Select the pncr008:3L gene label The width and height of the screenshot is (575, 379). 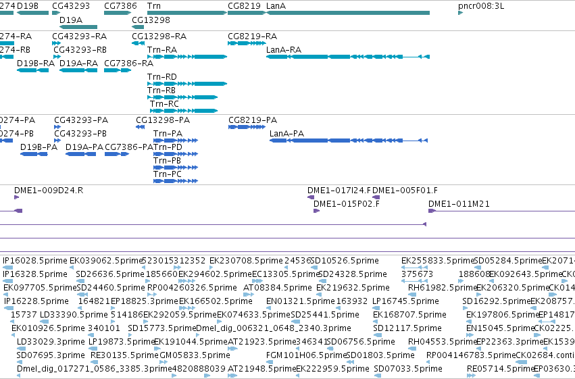point(481,6)
